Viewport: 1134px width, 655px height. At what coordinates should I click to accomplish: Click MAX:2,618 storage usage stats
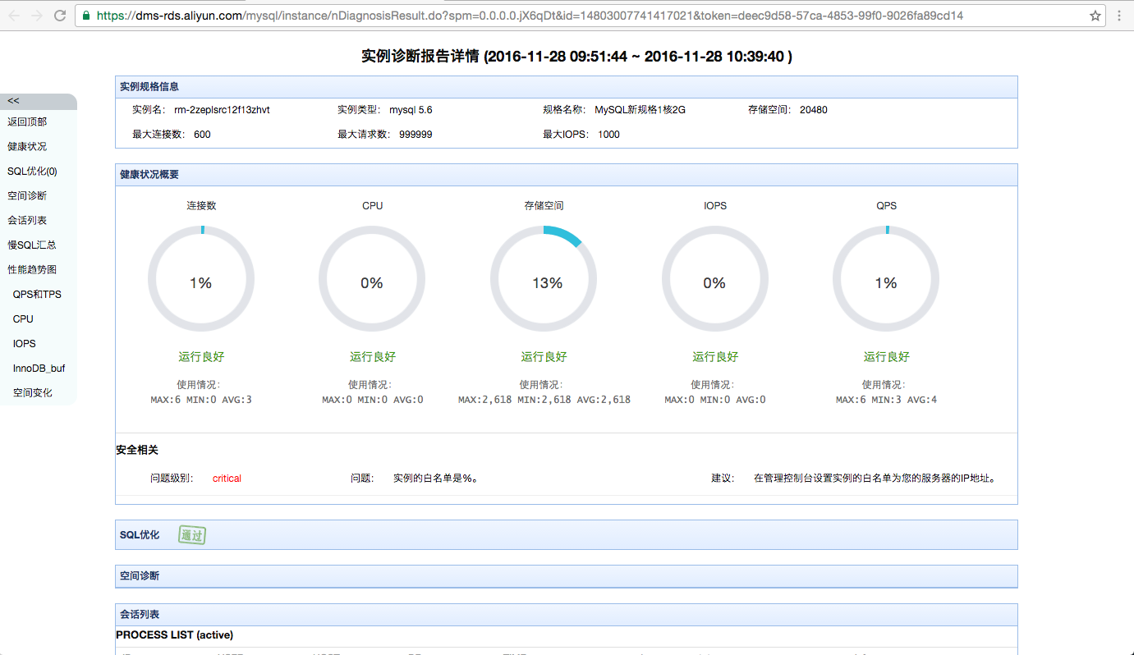544,400
